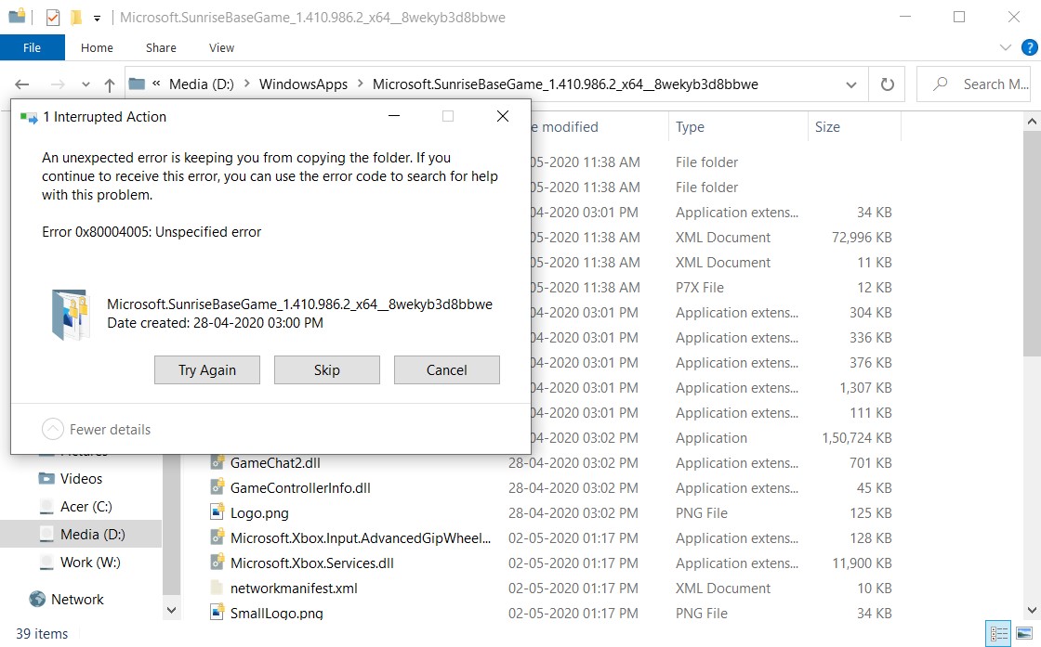
Task: Open the View ribbon tab
Action: pyautogui.click(x=222, y=47)
